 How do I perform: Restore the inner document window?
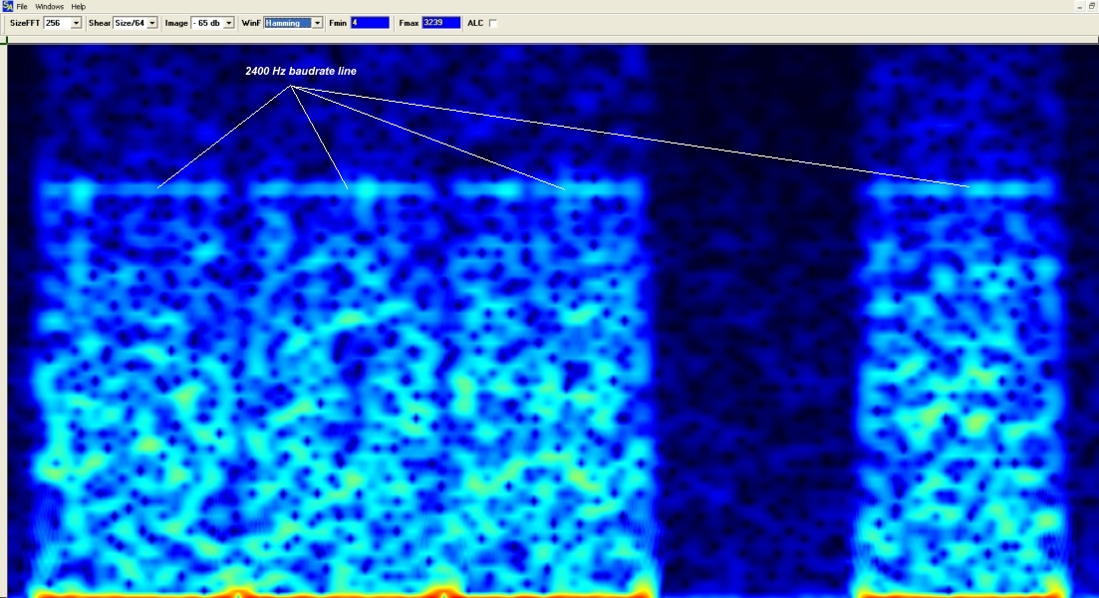[1092, 6]
